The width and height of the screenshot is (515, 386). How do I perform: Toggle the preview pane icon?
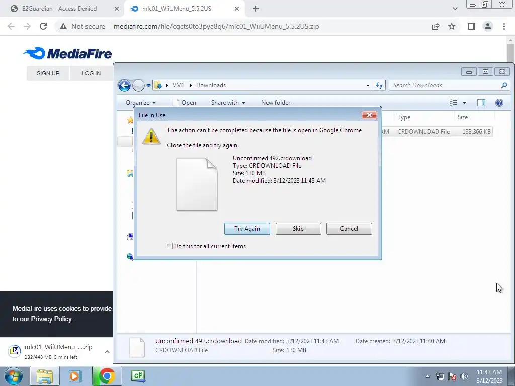point(481,103)
